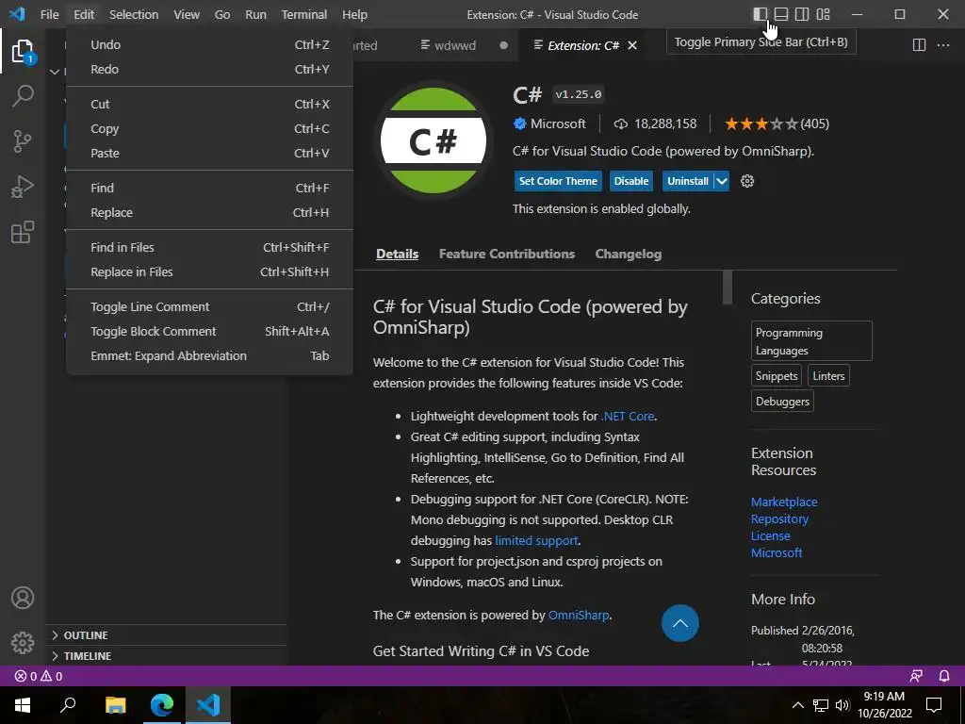Select Toggle Block Comment menu entry

(x=210, y=331)
